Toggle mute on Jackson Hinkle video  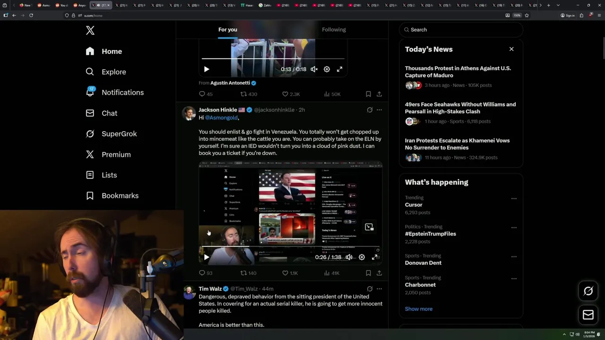349,257
